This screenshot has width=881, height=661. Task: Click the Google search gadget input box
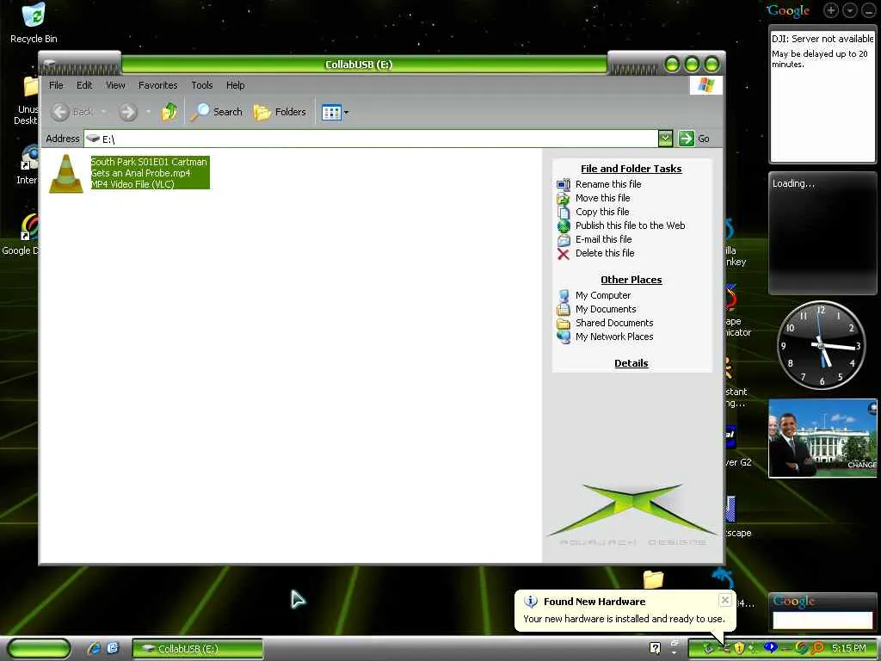pyautogui.click(x=822, y=620)
